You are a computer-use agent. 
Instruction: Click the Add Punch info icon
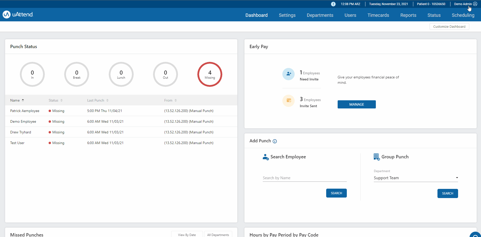tap(275, 141)
